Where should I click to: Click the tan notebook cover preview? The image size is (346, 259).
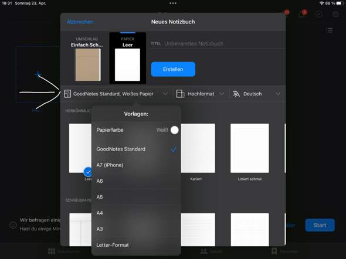pyautogui.click(x=88, y=65)
